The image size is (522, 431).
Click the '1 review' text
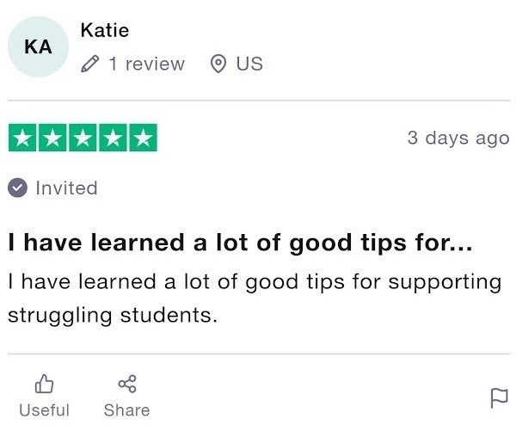(x=146, y=64)
